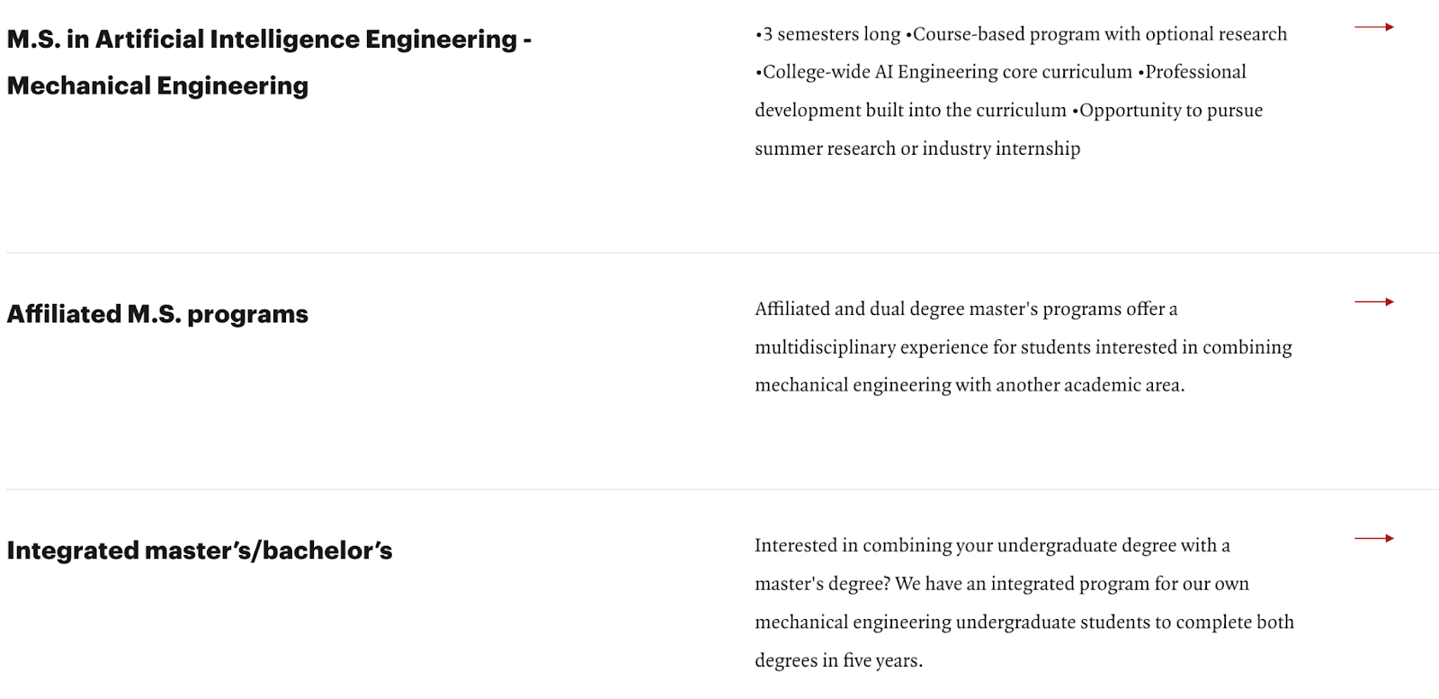Click the red arrow for M.S. in AI Engineering
Screen dimensions: 1439x699
pos(1374,27)
